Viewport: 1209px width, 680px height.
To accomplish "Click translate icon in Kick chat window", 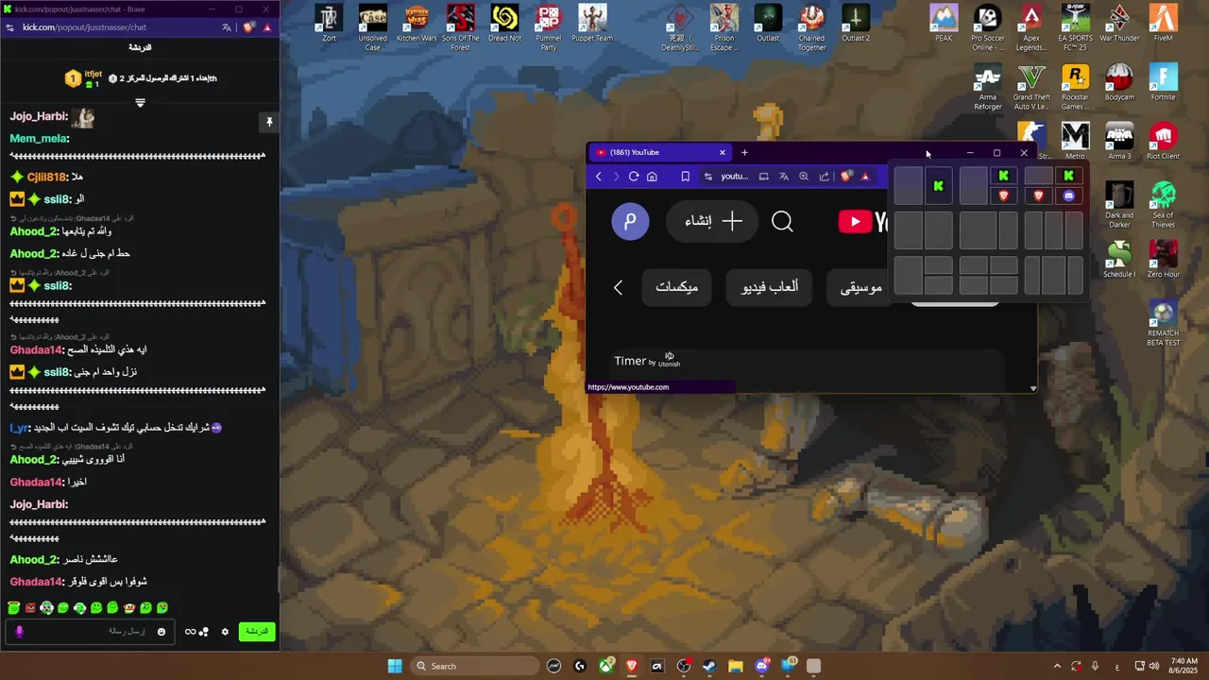I will pyautogui.click(x=227, y=27).
